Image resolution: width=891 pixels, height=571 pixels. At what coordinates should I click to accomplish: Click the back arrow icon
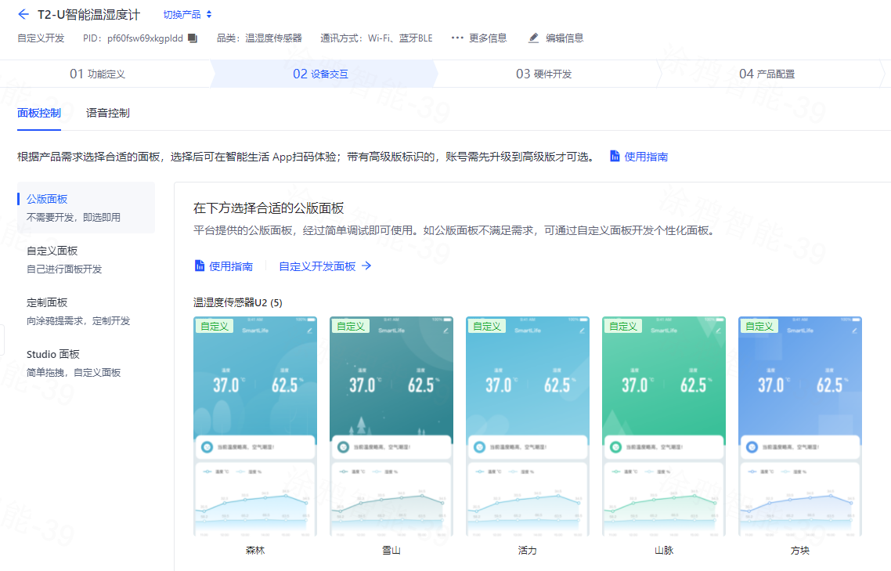pos(23,14)
